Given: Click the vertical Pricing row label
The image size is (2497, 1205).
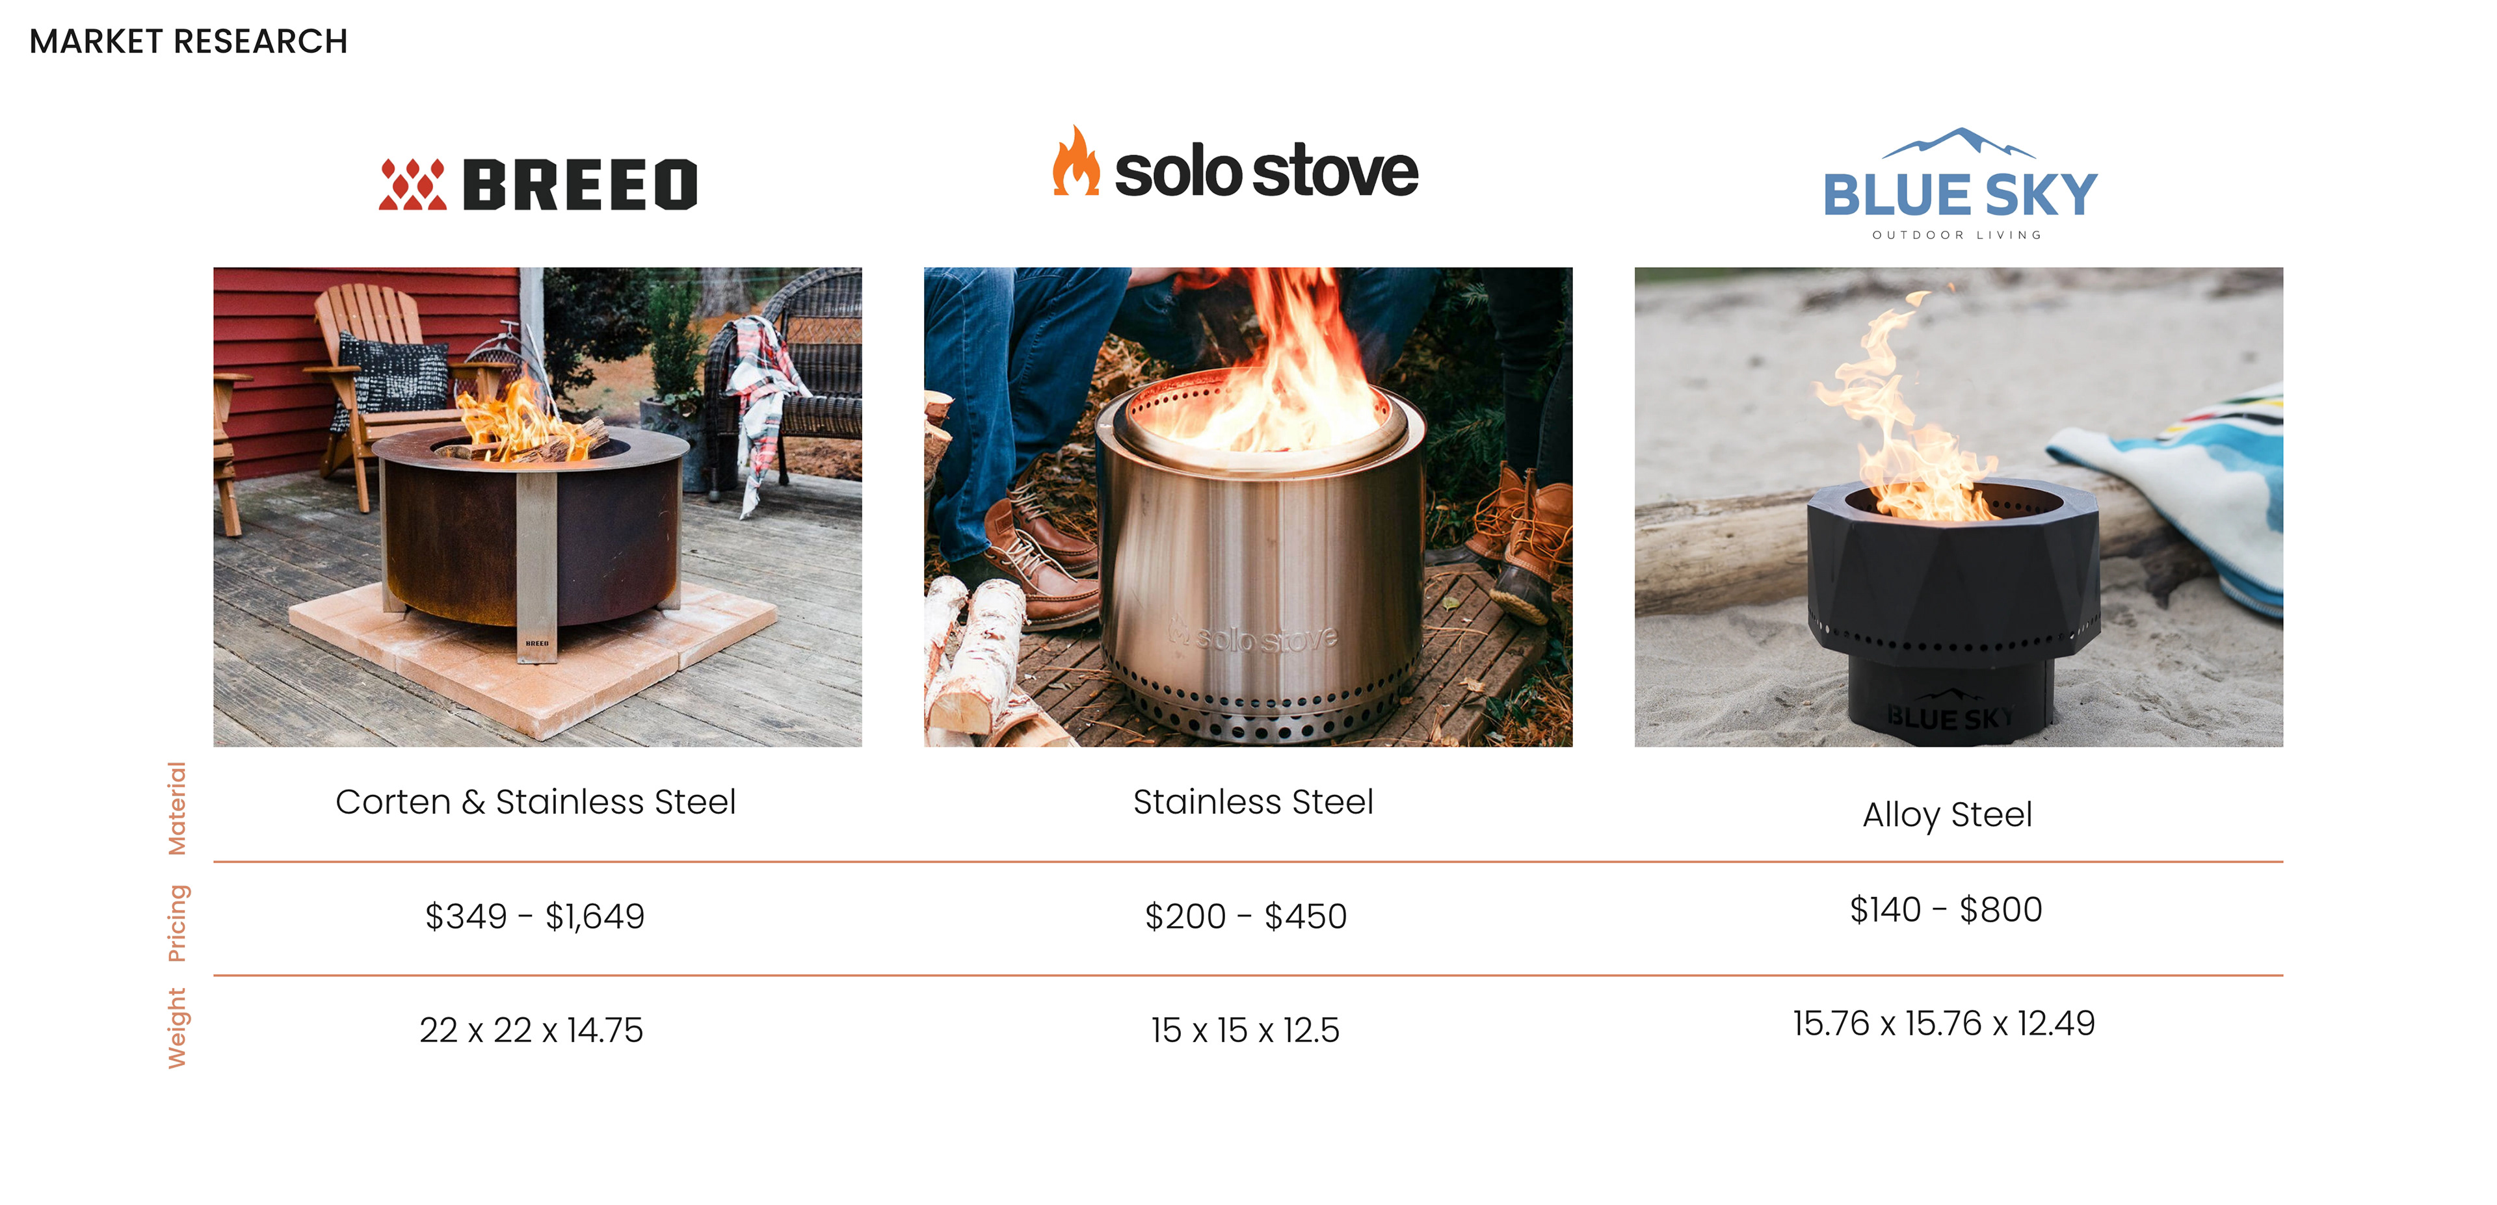Looking at the screenshot, I should [176, 922].
